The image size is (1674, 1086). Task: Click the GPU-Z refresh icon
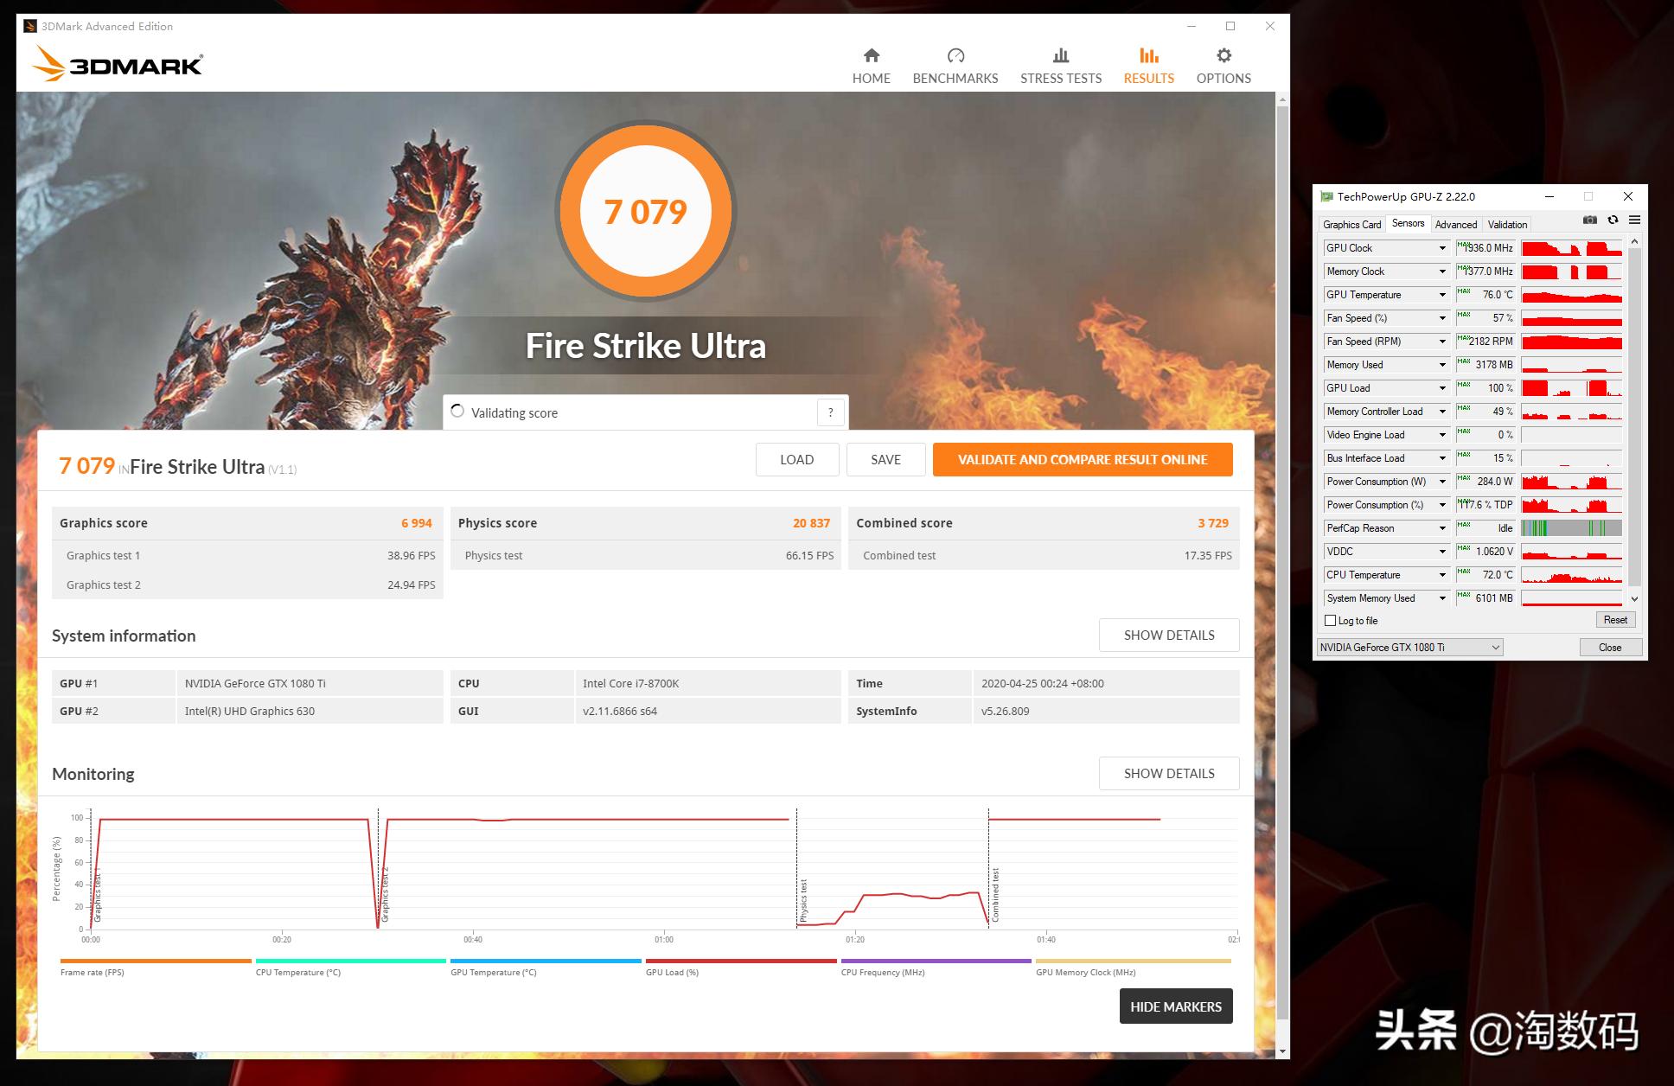coord(1613,220)
